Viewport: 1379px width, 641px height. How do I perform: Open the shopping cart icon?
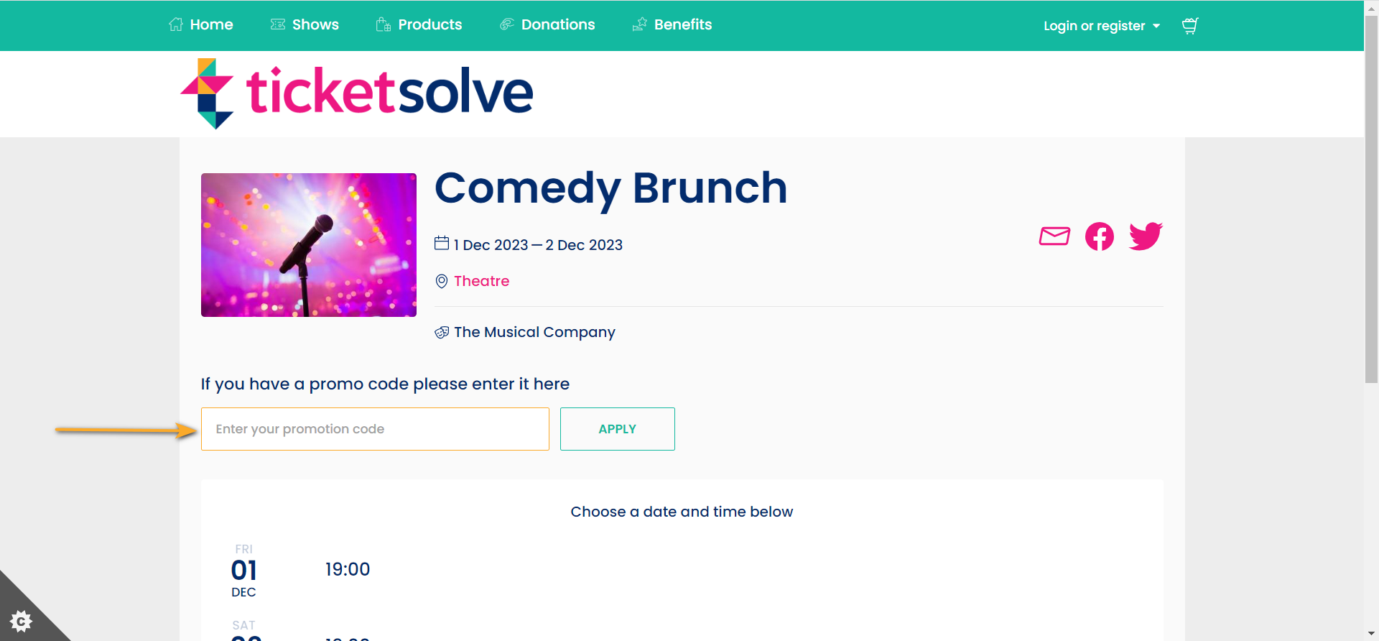[1189, 25]
